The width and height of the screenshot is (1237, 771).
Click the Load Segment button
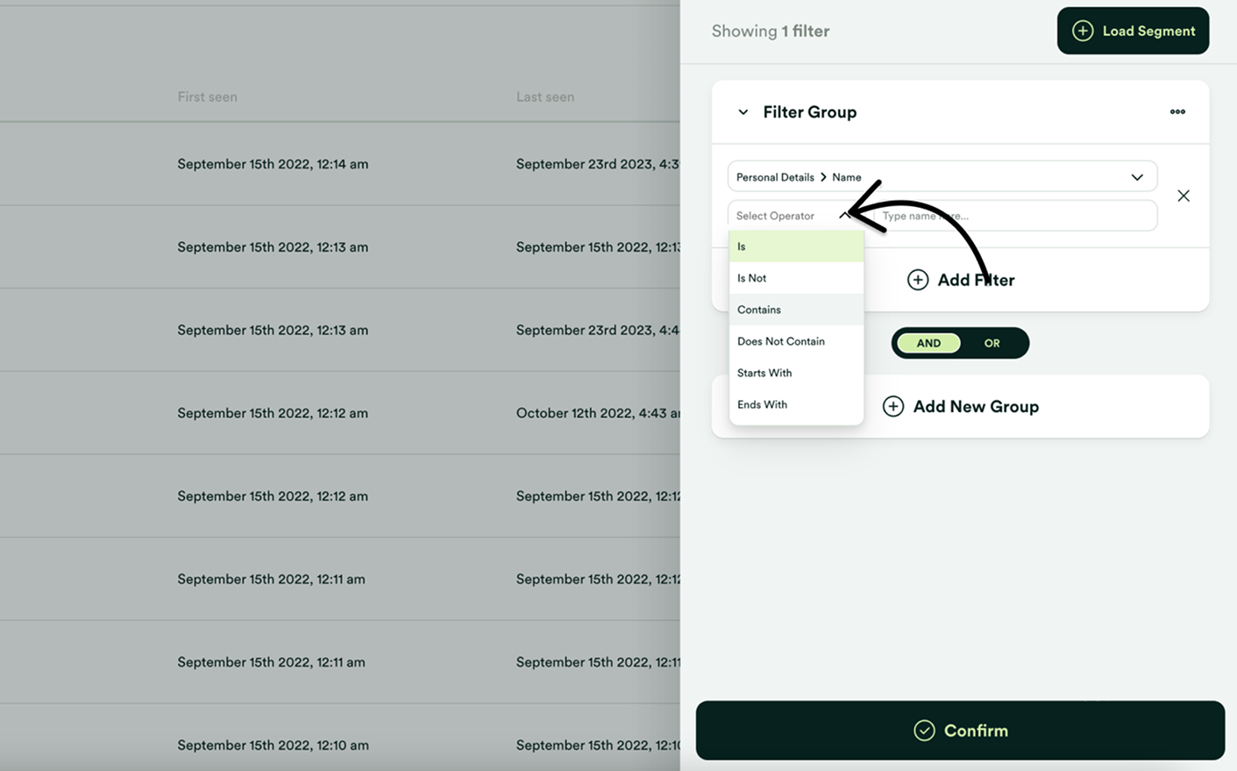click(x=1133, y=30)
